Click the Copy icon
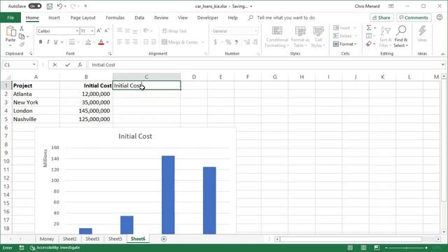Image resolution: width=448 pixels, height=252 pixels. pyautogui.click(x=22, y=36)
